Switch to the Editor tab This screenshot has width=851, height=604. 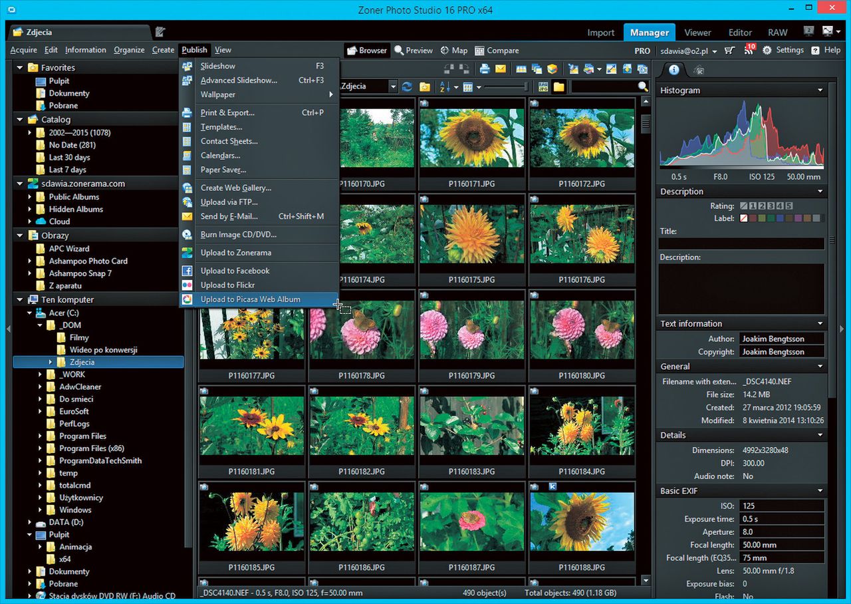pyautogui.click(x=740, y=33)
